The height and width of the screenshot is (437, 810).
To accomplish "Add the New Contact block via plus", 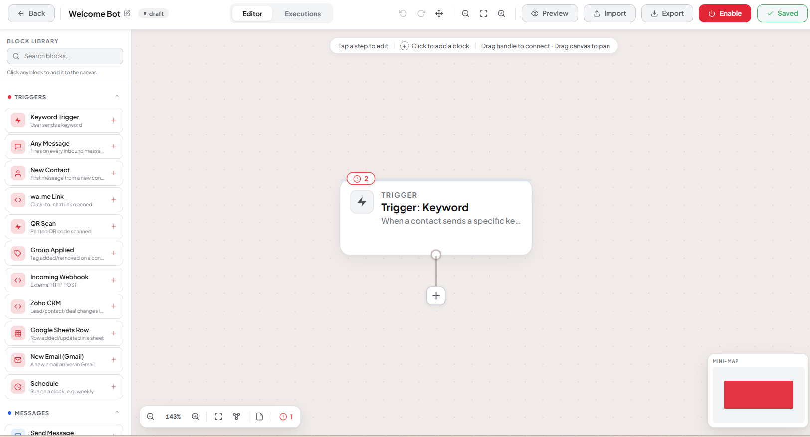I will (114, 173).
